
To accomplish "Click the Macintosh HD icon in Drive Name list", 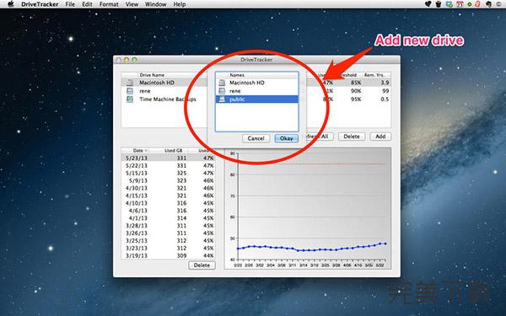I will [x=130, y=83].
